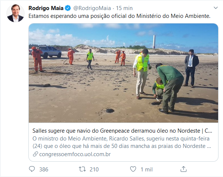This screenshot has height=177, width=223.
Task: Click the 15 min timestamp
Action: 124,8
